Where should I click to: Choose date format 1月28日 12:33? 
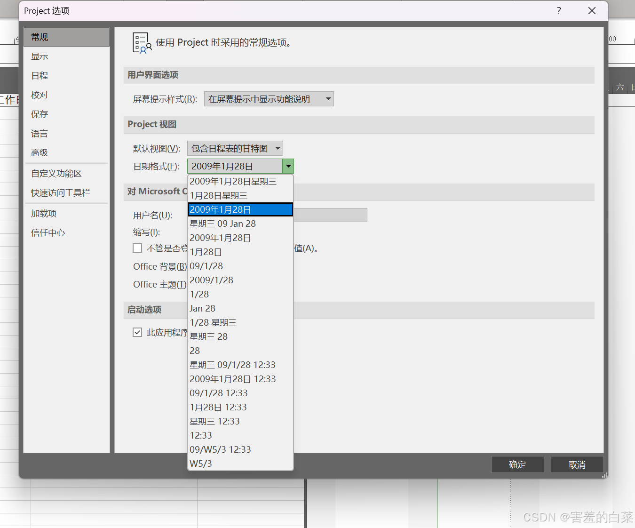240,407
